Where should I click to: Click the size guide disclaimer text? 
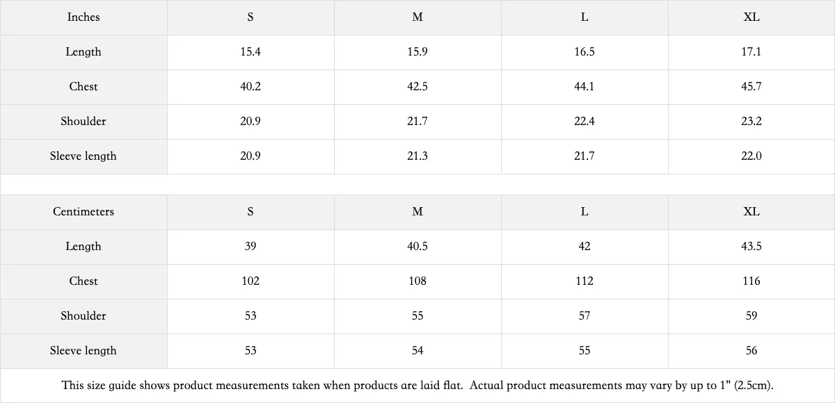point(417,385)
